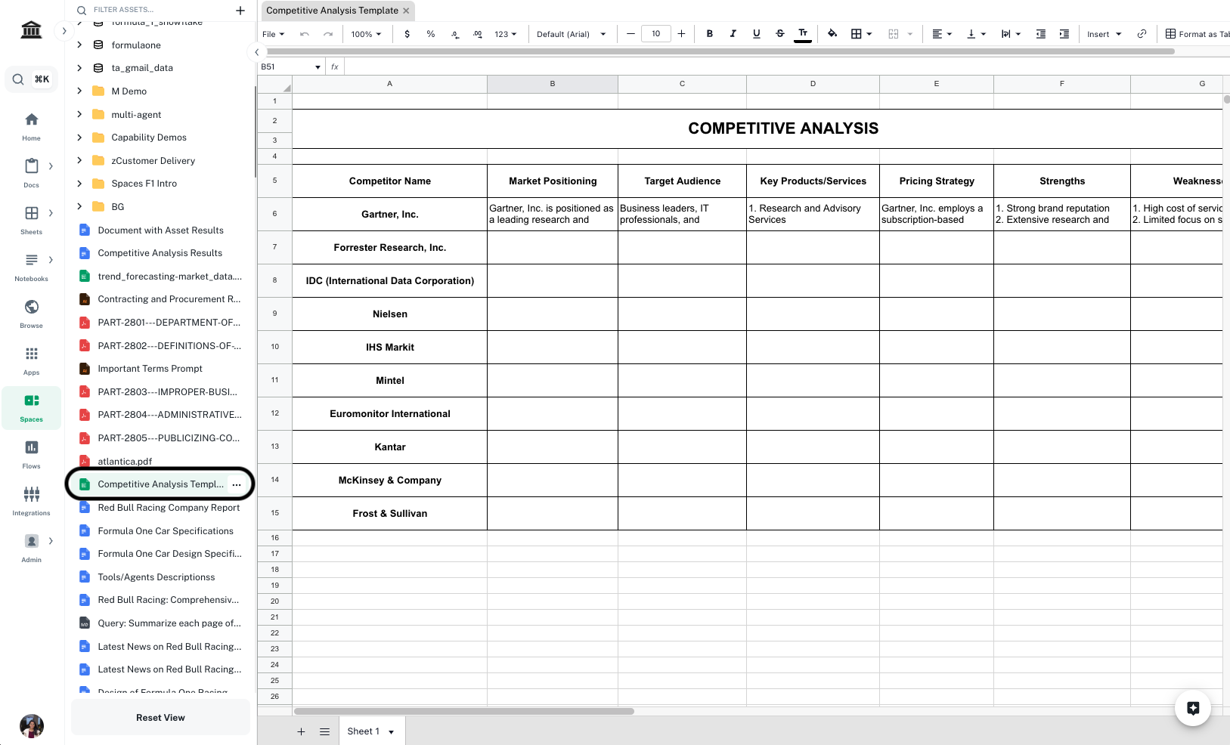Screen dimensions: 1230x745
Task: Click the Reset View button
Action: 160,718
